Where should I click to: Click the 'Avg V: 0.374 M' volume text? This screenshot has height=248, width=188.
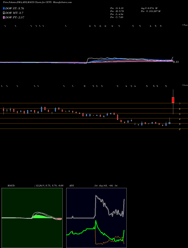point(149,8)
